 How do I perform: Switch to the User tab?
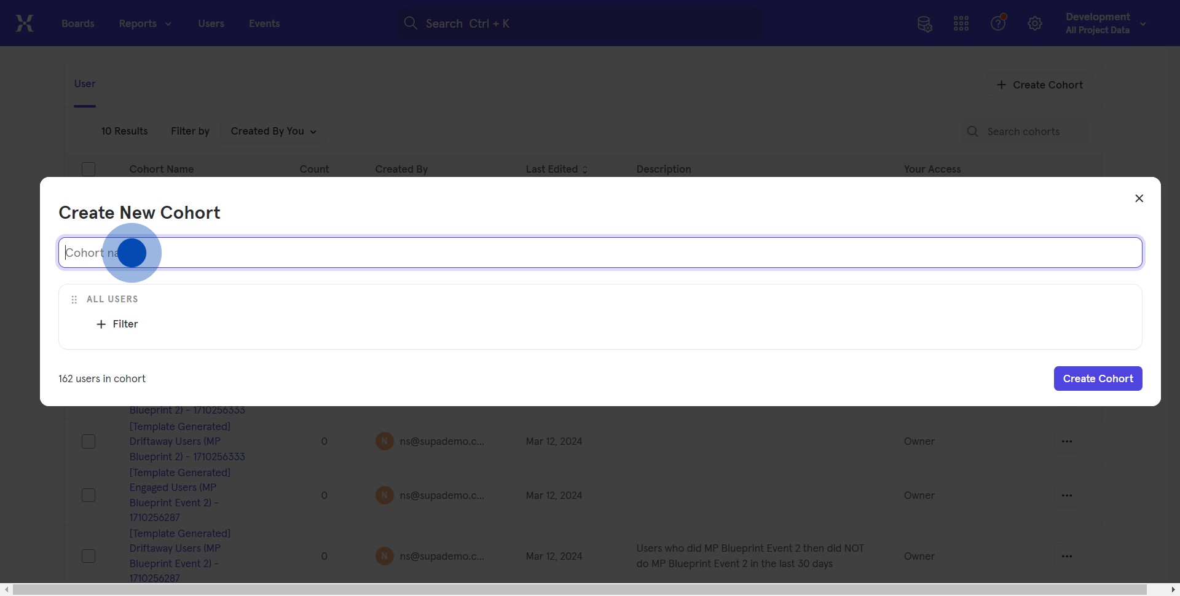pyautogui.click(x=85, y=84)
